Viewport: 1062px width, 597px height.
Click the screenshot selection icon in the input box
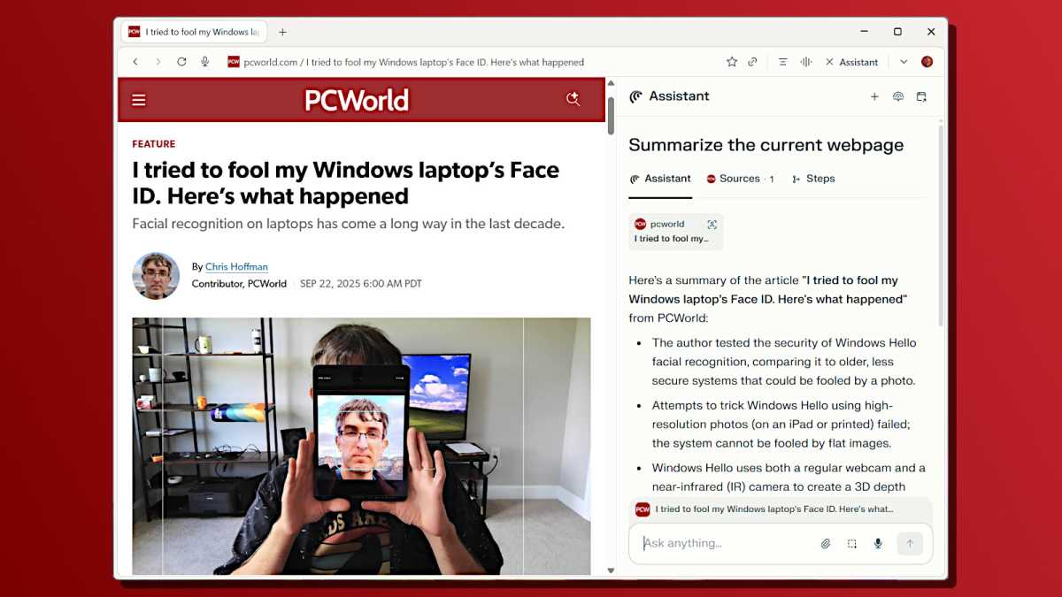[x=851, y=543]
